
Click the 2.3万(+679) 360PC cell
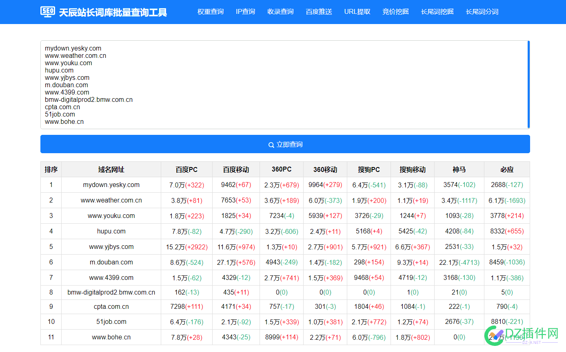pos(282,185)
